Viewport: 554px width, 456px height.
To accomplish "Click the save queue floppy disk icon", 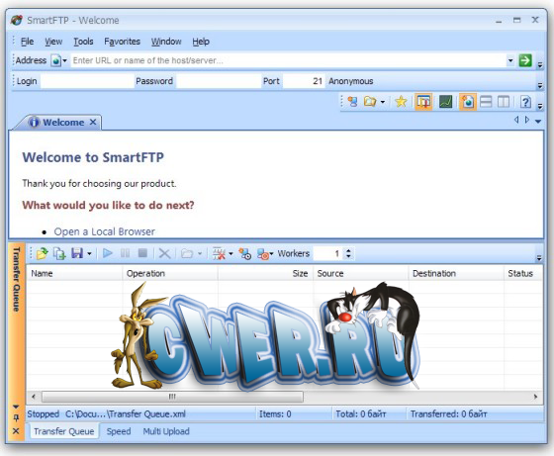I will 77,253.
